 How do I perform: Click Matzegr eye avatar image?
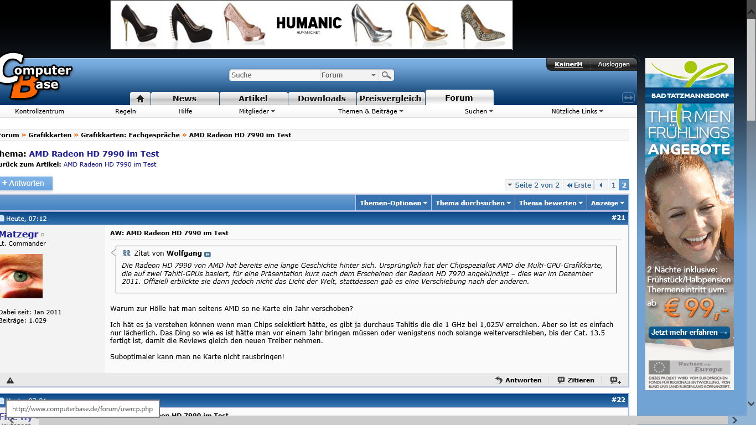(21, 276)
